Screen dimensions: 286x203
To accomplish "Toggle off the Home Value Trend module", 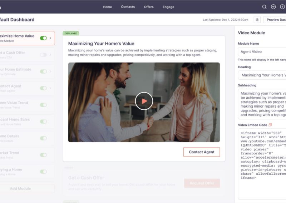I will click(x=43, y=105).
